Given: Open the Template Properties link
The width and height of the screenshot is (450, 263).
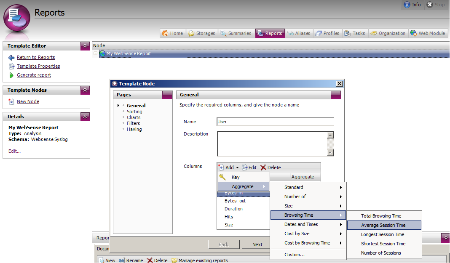Looking at the screenshot, I should [38, 66].
